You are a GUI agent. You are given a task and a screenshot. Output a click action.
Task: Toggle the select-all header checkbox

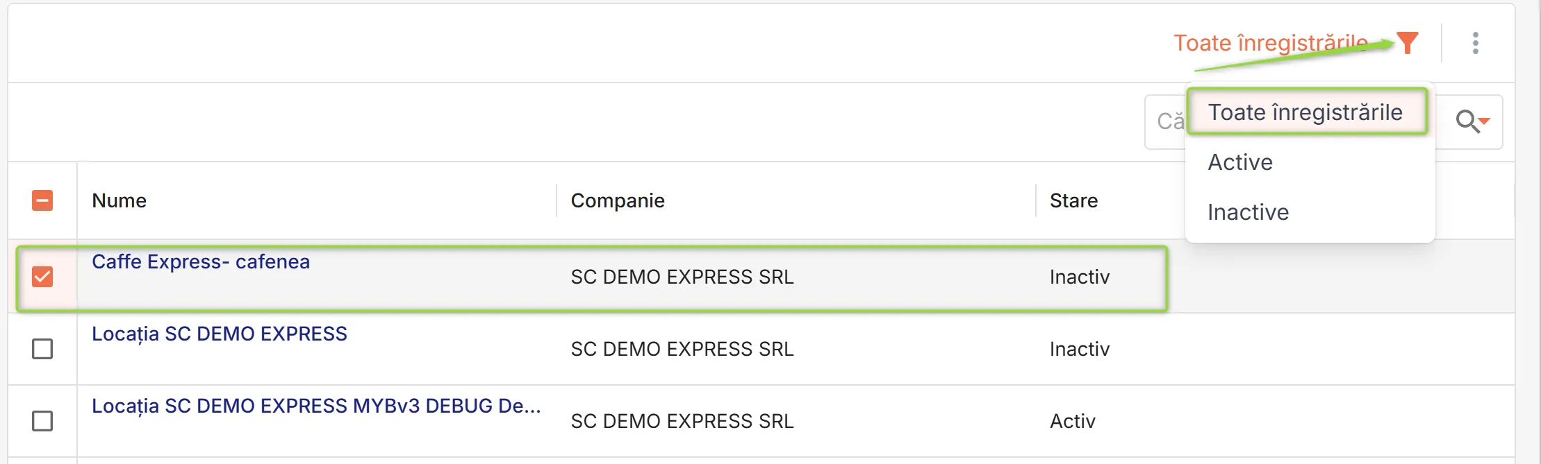[x=42, y=200]
